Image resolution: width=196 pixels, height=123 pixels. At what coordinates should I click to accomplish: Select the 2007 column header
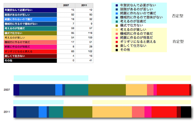click(66, 5)
